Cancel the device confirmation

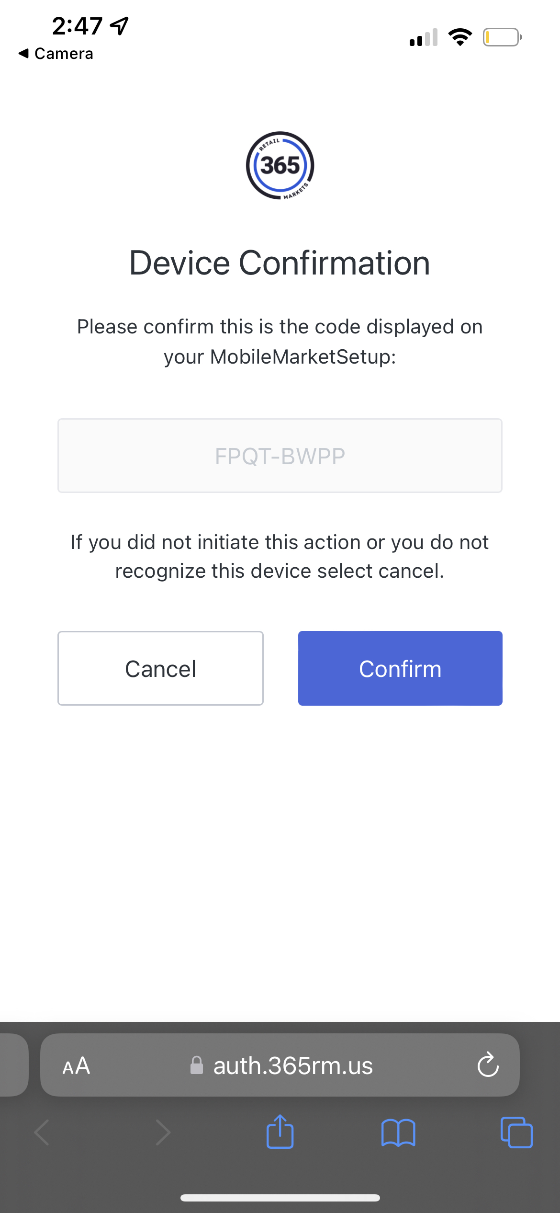coord(160,668)
